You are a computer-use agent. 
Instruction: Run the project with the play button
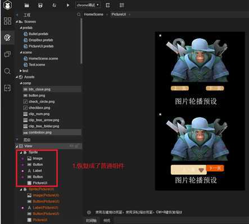[68, 5]
